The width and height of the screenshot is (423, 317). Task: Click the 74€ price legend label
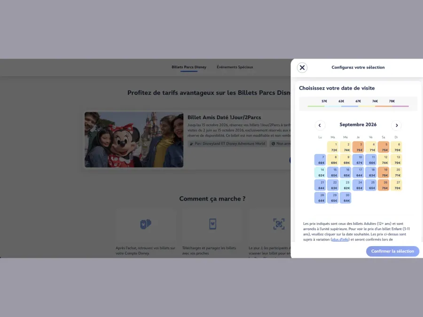click(x=375, y=101)
